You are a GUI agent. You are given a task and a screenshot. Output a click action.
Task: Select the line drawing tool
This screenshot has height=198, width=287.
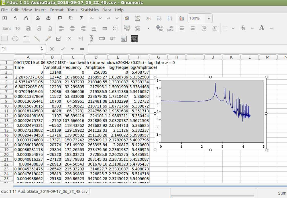click(x=37, y=38)
